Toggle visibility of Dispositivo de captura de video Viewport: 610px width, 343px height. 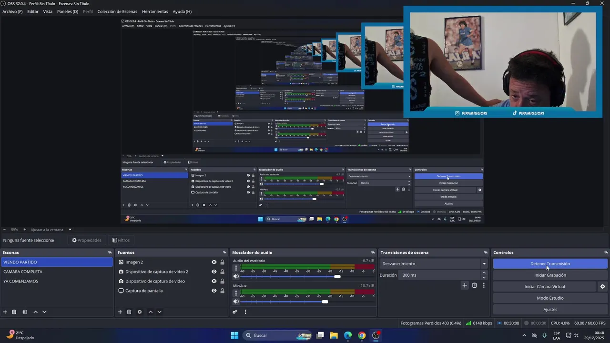pos(214,281)
